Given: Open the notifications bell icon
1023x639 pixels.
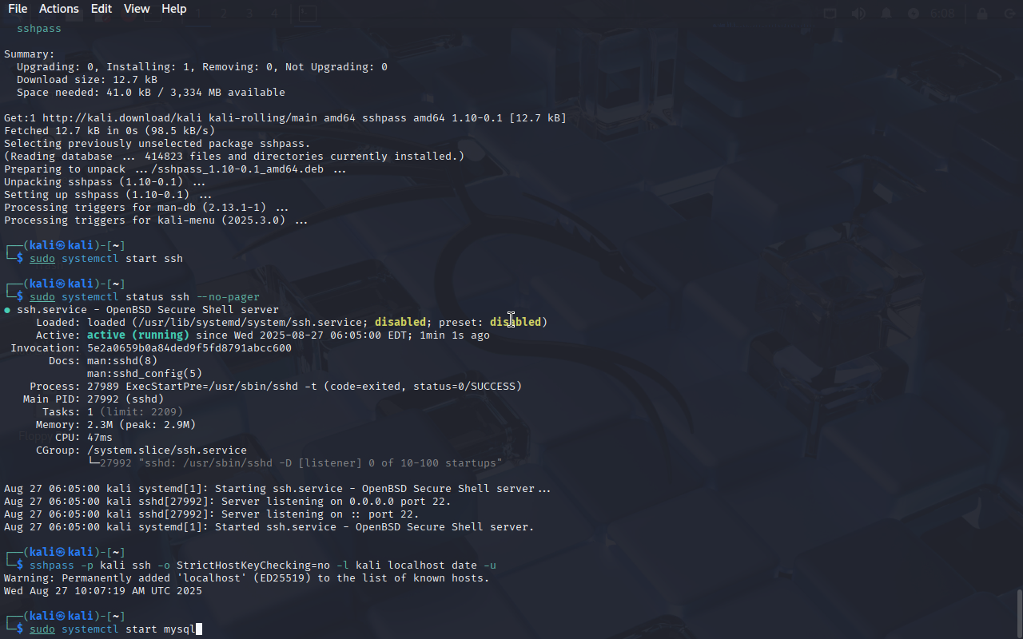Looking at the screenshot, I should tap(886, 14).
